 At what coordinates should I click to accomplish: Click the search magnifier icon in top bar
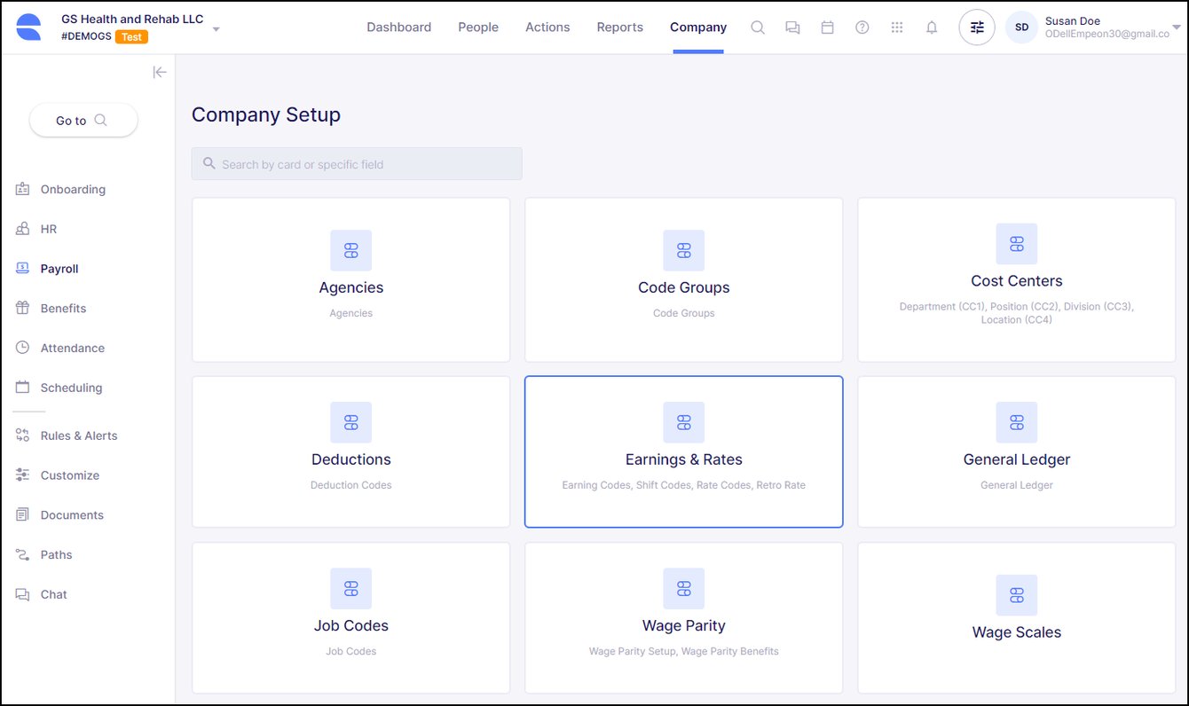click(x=758, y=27)
